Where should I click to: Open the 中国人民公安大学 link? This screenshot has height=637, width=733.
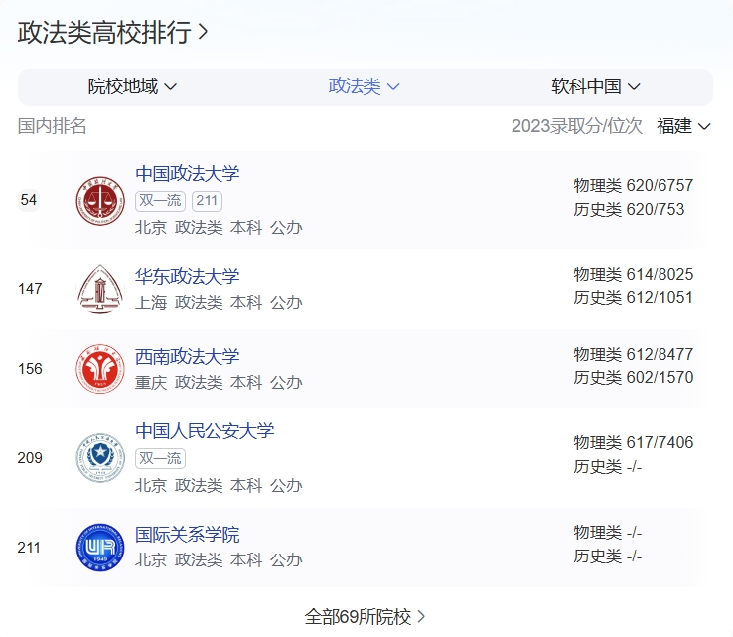click(205, 431)
